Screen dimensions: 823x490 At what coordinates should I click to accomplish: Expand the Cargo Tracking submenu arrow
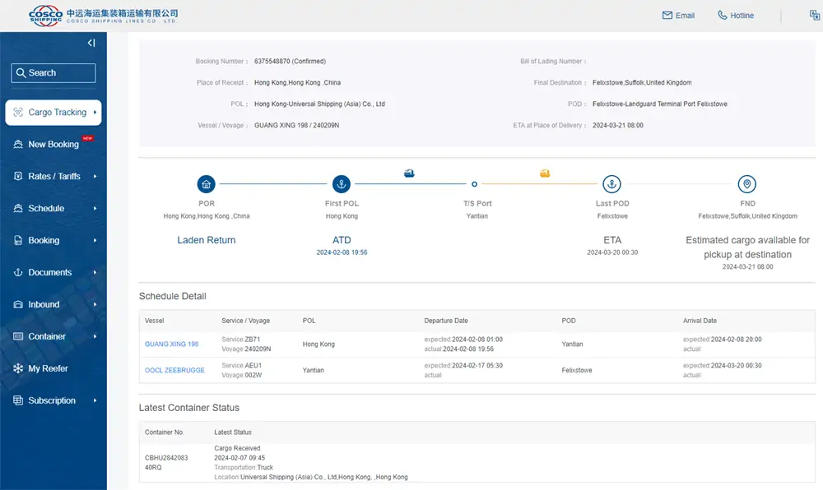pos(95,112)
